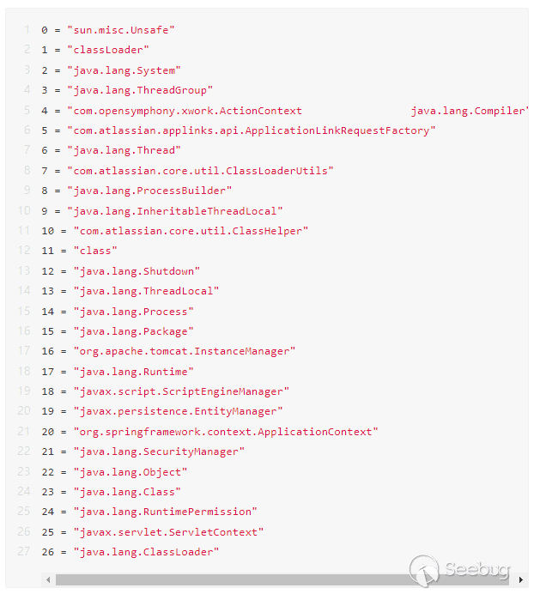This screenshot has height=594, width=534.
Task: Click line number 1 in the gutter
Action: pos(27,30)
